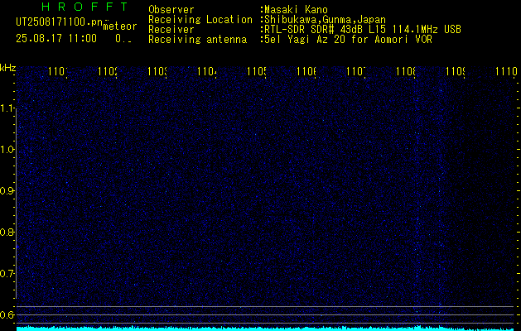Select Shibukawa,Gunma,Japan location text
This screenshot has width=521, height=331.
coord(325,20)
